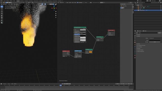Open the Object properties tab icon
Viewport: 162px width, 91px height.
(135, 45)
